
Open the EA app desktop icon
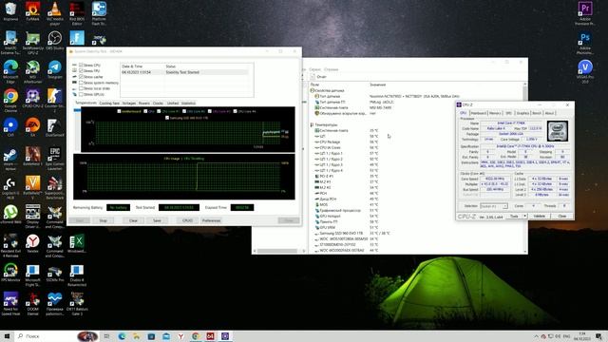click(33, 126)
